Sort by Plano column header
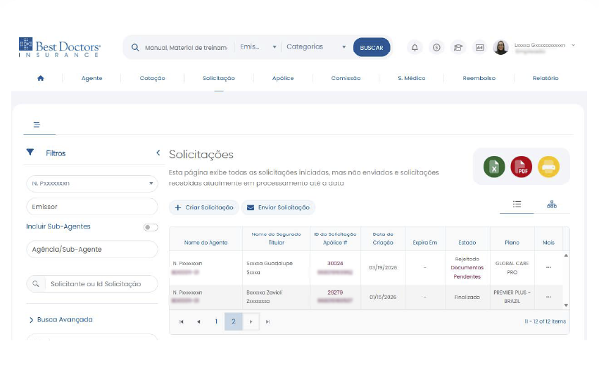The height and width of the screenshot is (365, 599). (512, 243)
